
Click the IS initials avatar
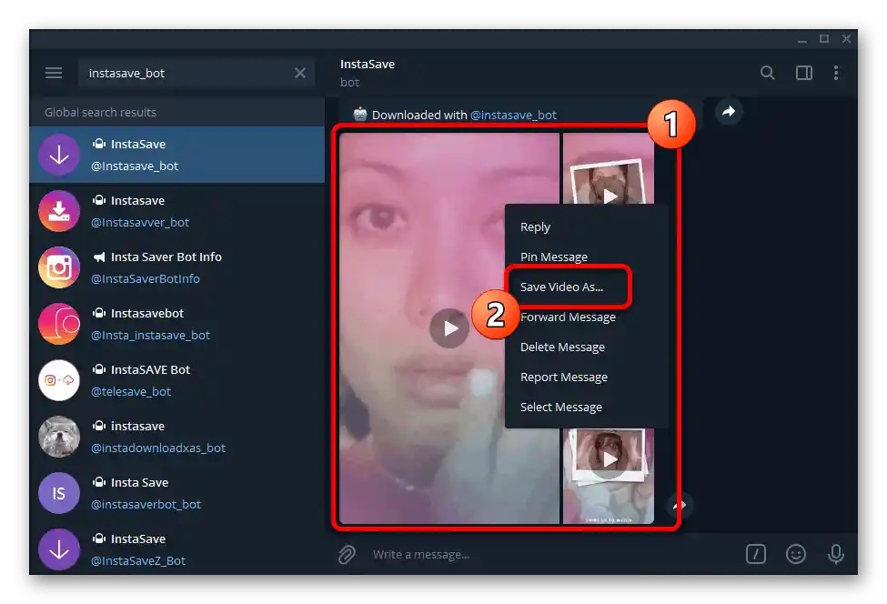[59, 493]
